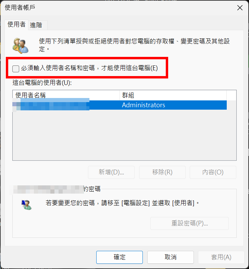
Task: Click the checkbox label text 必須輸入使用者名稱和密碼
Action: (x=58, y=68)
